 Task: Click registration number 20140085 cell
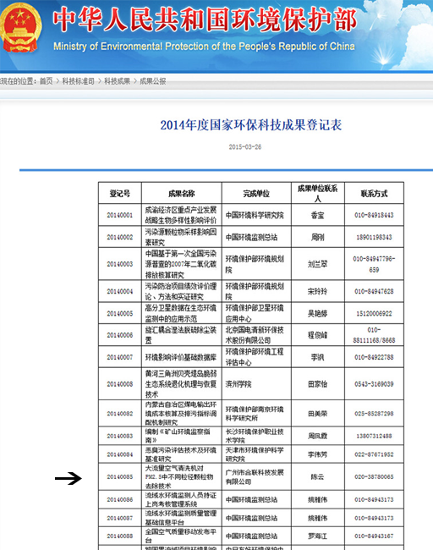[120, 477]
